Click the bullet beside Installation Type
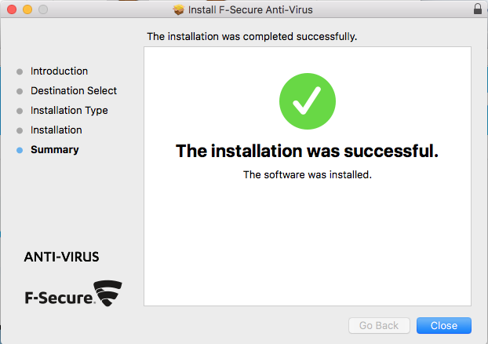 tap(20, 111)
